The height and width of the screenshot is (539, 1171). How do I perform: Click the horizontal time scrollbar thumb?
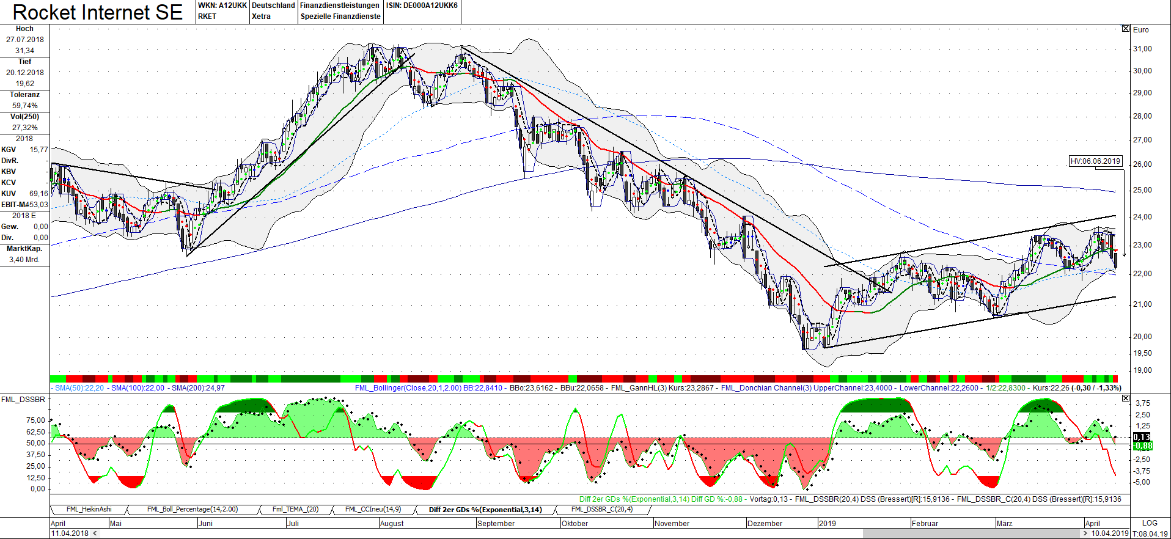972,533
